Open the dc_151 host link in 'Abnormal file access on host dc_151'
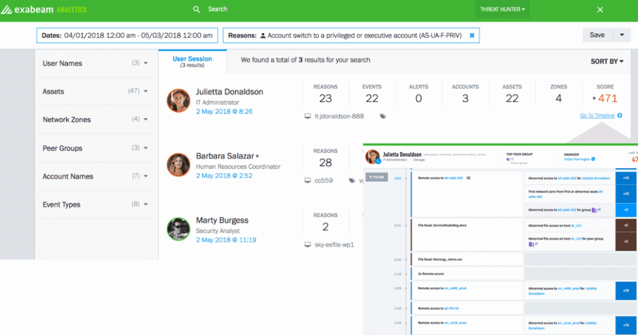The height and width of the screenshot is (335, 638). 576,225
